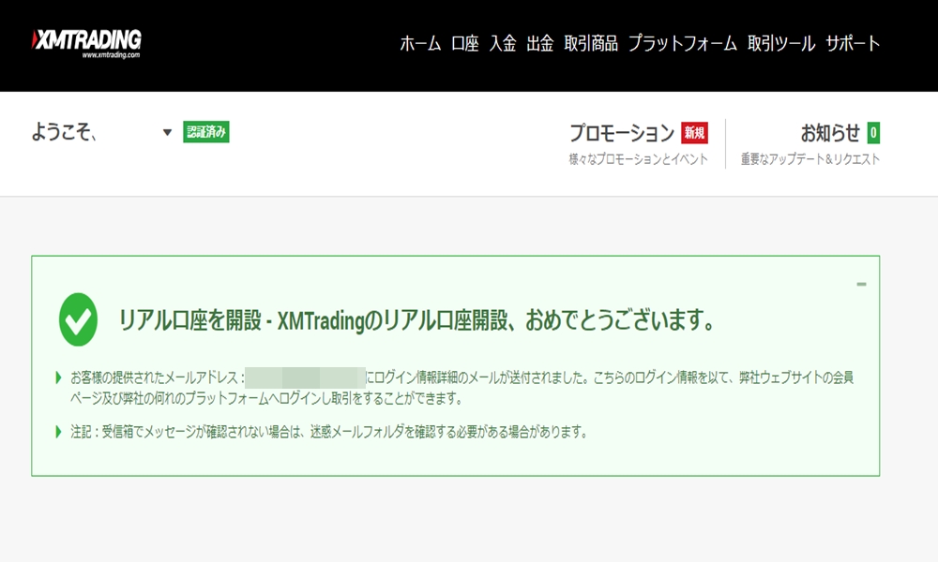
Task: Click the red 新規 badge beside プロモーション
Action: (x=693, y=132)
